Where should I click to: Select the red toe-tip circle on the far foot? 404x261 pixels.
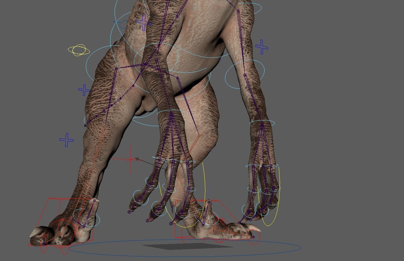point(253,237)
